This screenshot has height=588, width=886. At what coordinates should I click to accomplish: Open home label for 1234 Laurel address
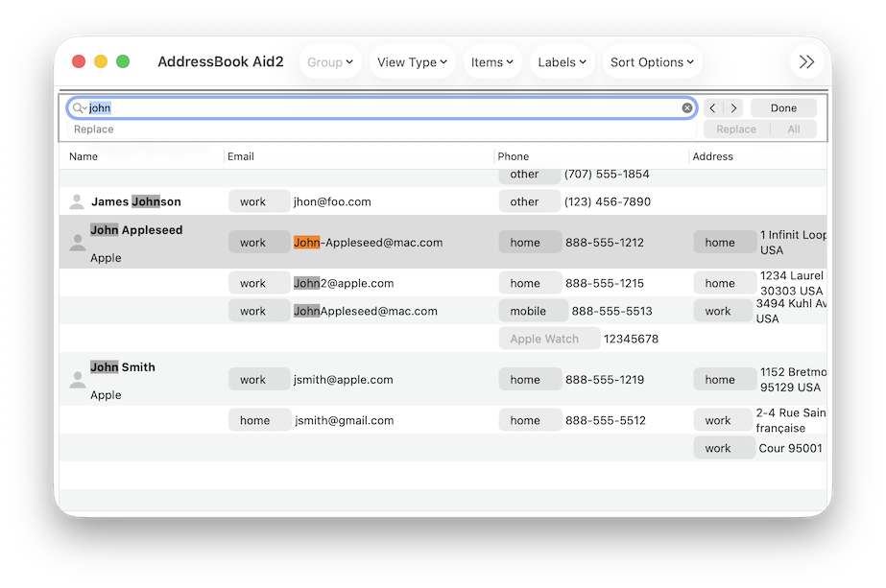(x=725, y=283)
